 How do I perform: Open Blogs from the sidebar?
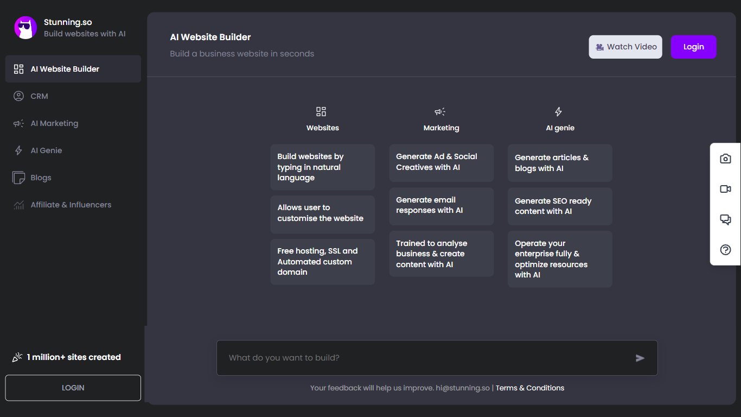[41, 178]
